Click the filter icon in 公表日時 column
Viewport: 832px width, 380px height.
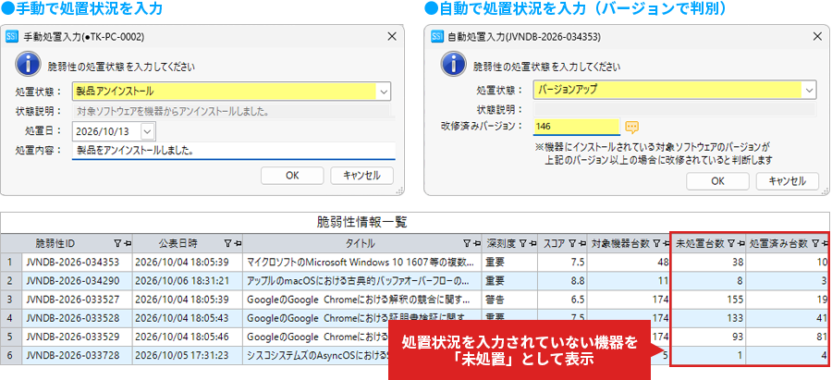coord(227,243)
